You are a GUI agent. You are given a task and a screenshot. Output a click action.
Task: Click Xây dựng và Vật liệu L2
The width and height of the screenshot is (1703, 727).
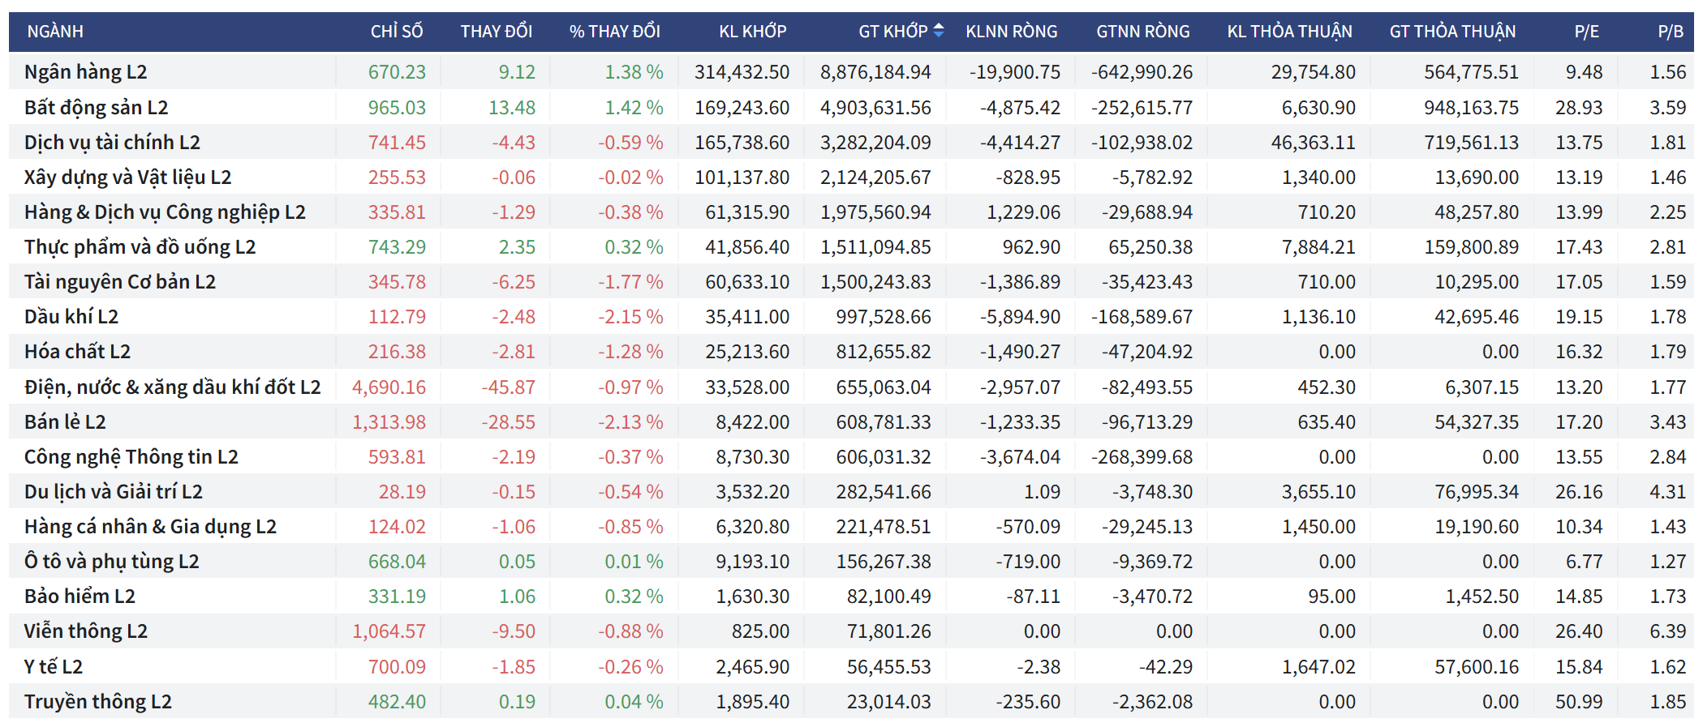127,177
